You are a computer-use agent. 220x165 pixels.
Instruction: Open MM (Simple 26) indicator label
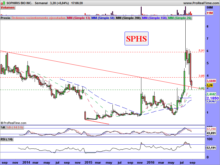tap(180, 18)
